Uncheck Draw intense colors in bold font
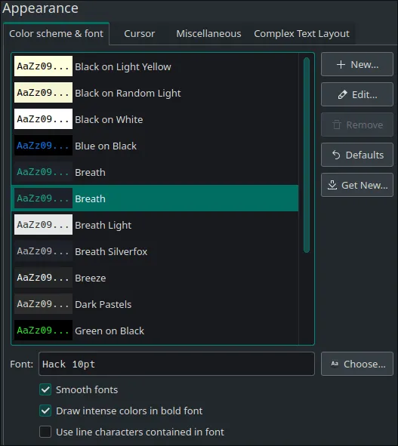 (45, 411)
